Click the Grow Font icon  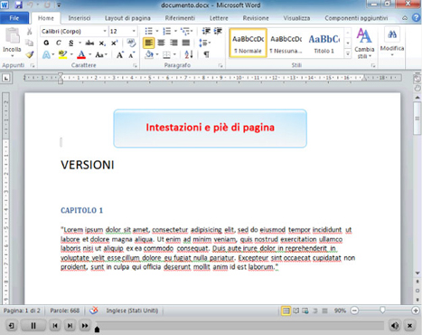click(x=120, y=54)
